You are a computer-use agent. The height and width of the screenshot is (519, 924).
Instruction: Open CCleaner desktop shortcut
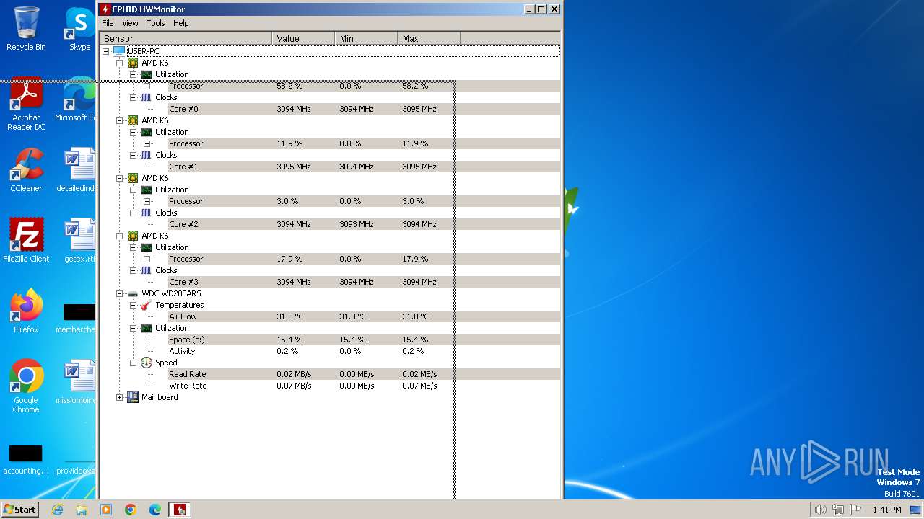click(26, 170)
